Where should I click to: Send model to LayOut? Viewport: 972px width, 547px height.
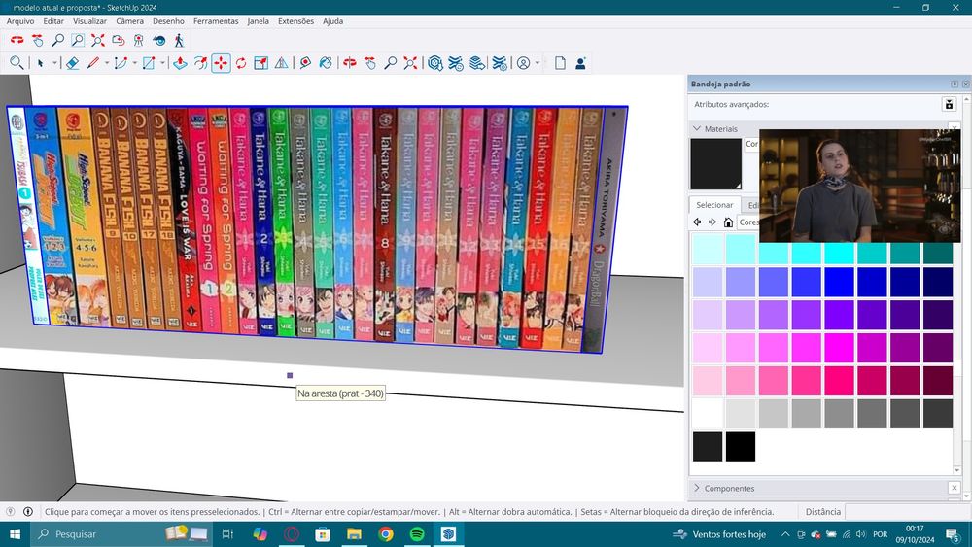coord(476,63)
